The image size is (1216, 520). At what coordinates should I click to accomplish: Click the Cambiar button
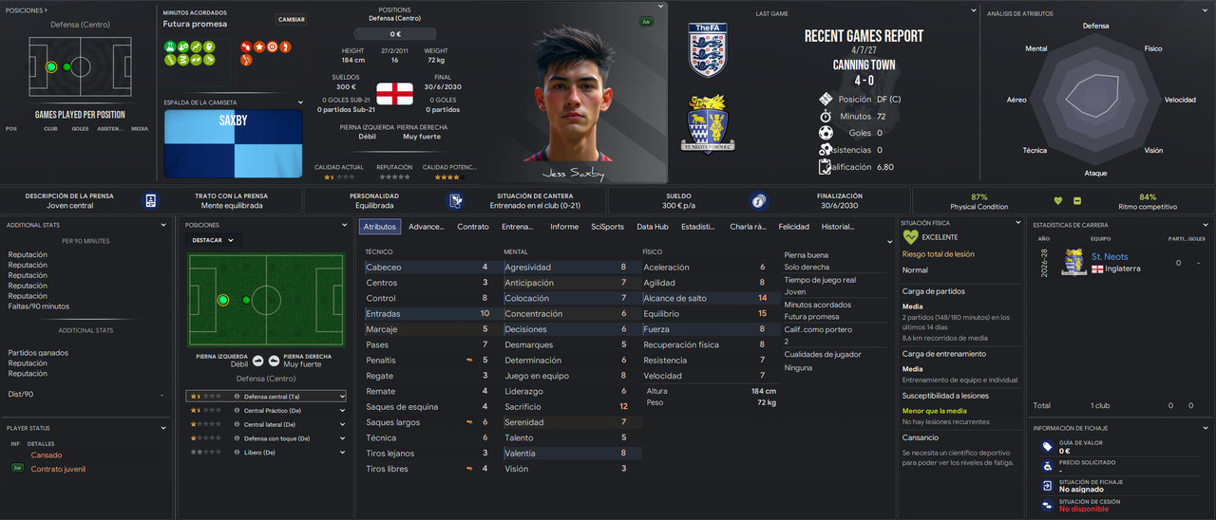pyautogui.click(x=292, y=19)
